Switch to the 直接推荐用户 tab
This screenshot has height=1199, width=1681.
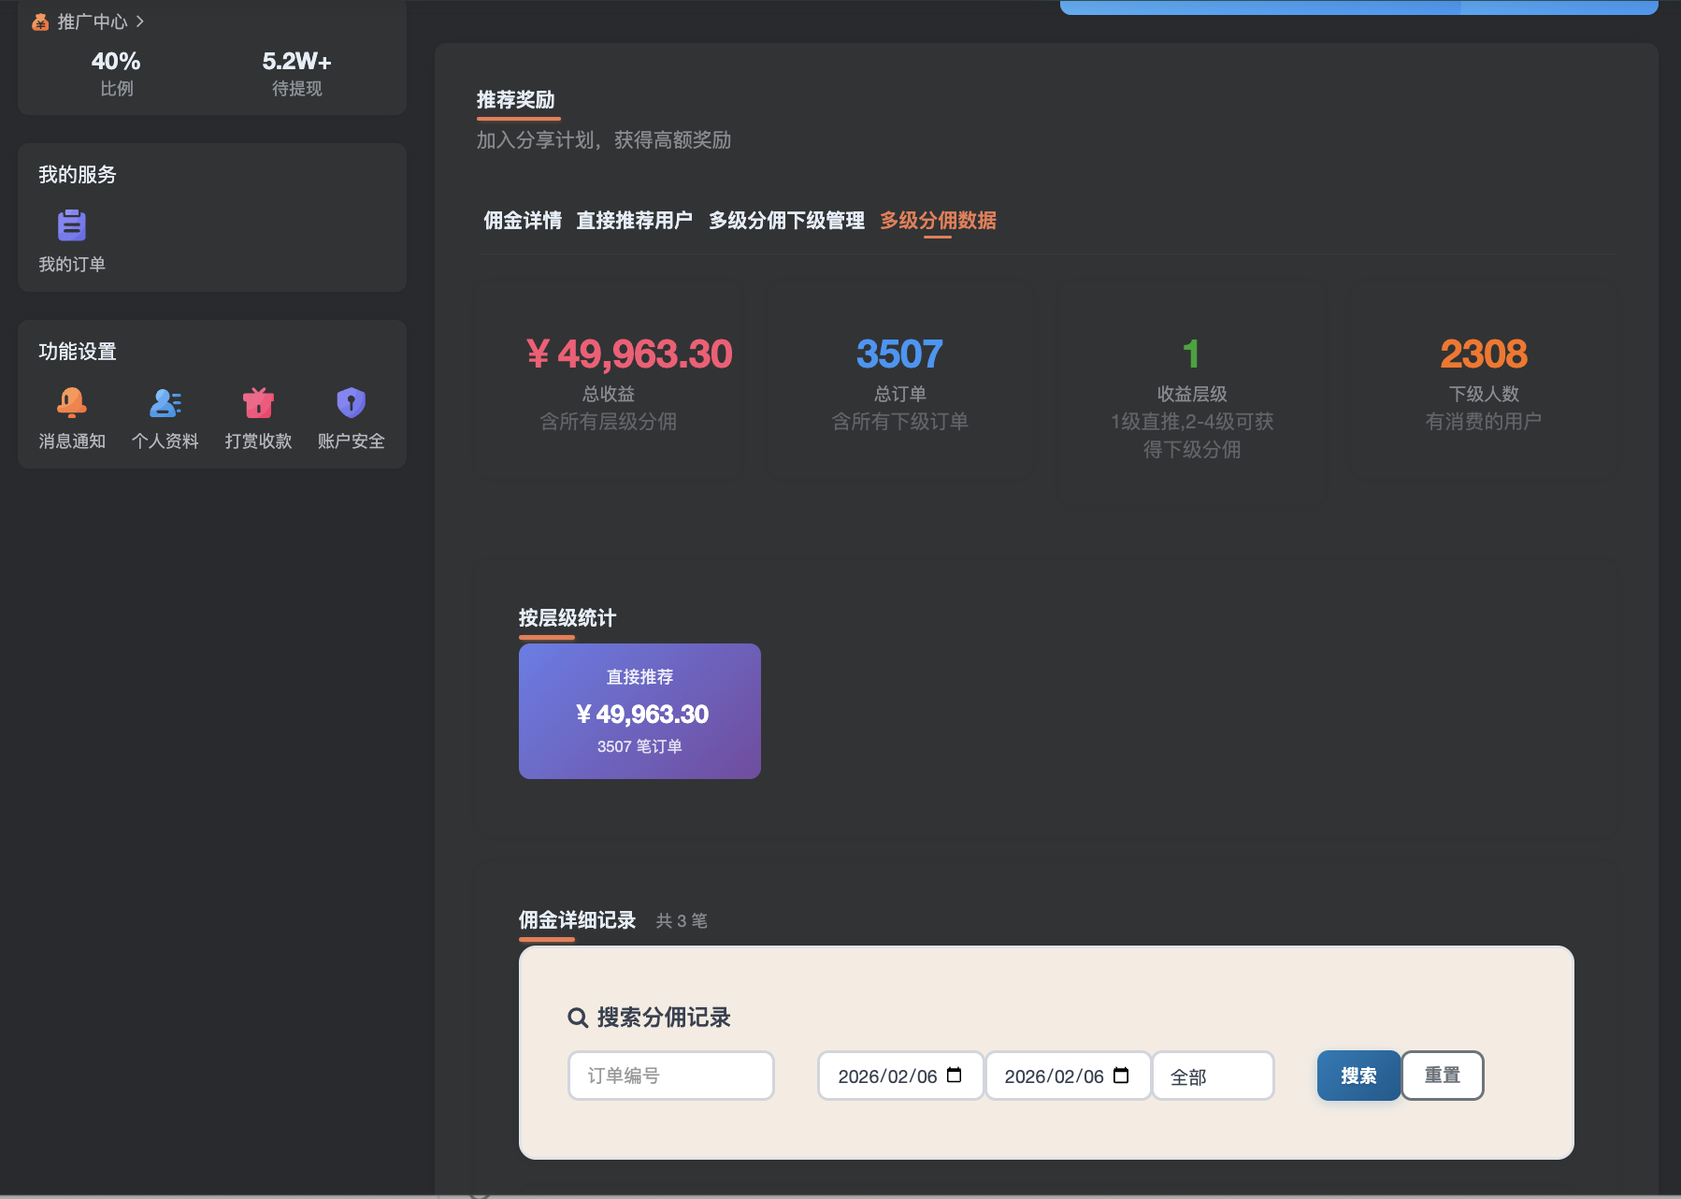pyautogui.click(x=634, y=220)
